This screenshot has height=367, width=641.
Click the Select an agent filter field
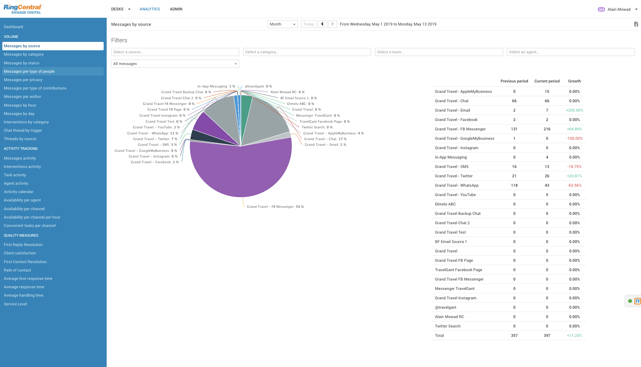(x=570, y=52)
